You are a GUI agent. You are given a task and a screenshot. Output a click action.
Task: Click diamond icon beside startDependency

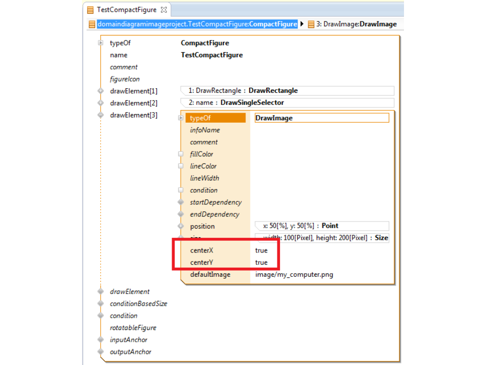point(181,202)
